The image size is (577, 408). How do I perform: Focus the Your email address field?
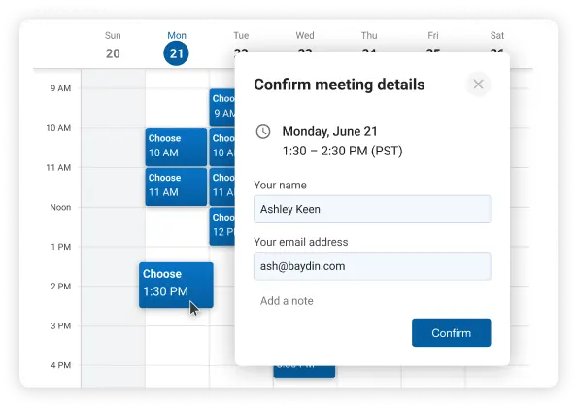[372, 266]
